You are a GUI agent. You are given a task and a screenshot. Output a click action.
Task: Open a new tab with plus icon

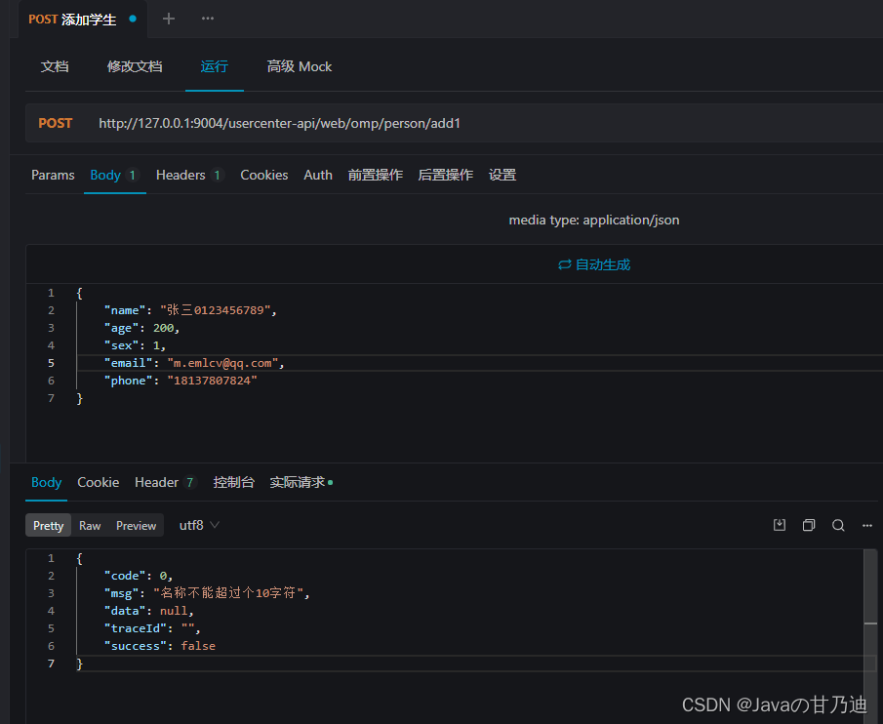click(169, 19)
